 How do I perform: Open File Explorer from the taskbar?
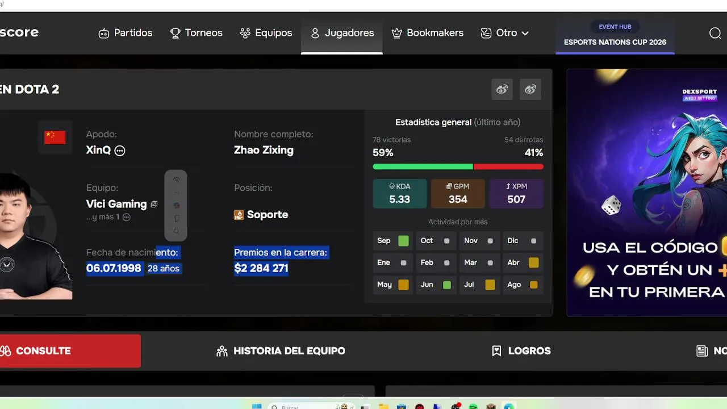[x=383, y=406]
